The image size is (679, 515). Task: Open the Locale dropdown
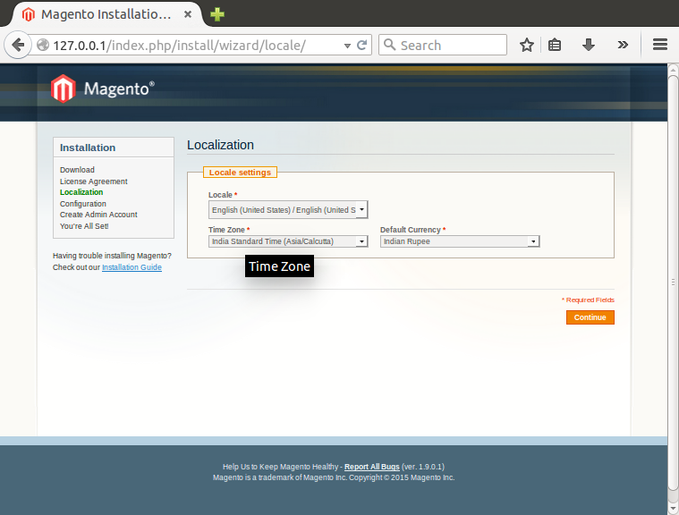[288, 210]
